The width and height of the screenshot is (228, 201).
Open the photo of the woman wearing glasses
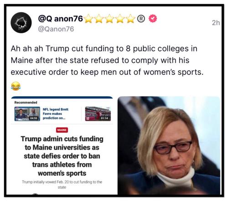coord(169,145)
